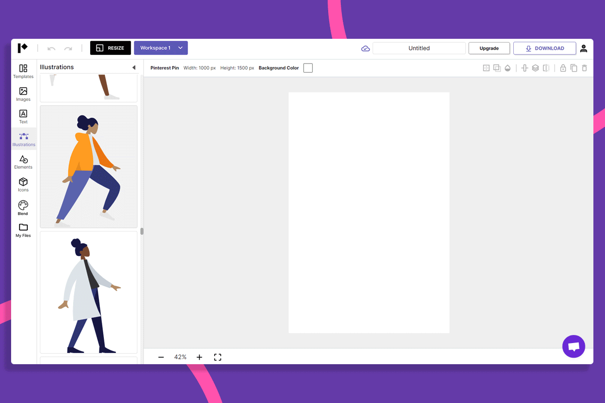The height and width of the screenshot is (403, 605).
Task: Select the orange hoodie woman illustration
Action: (x=89, y=167)
